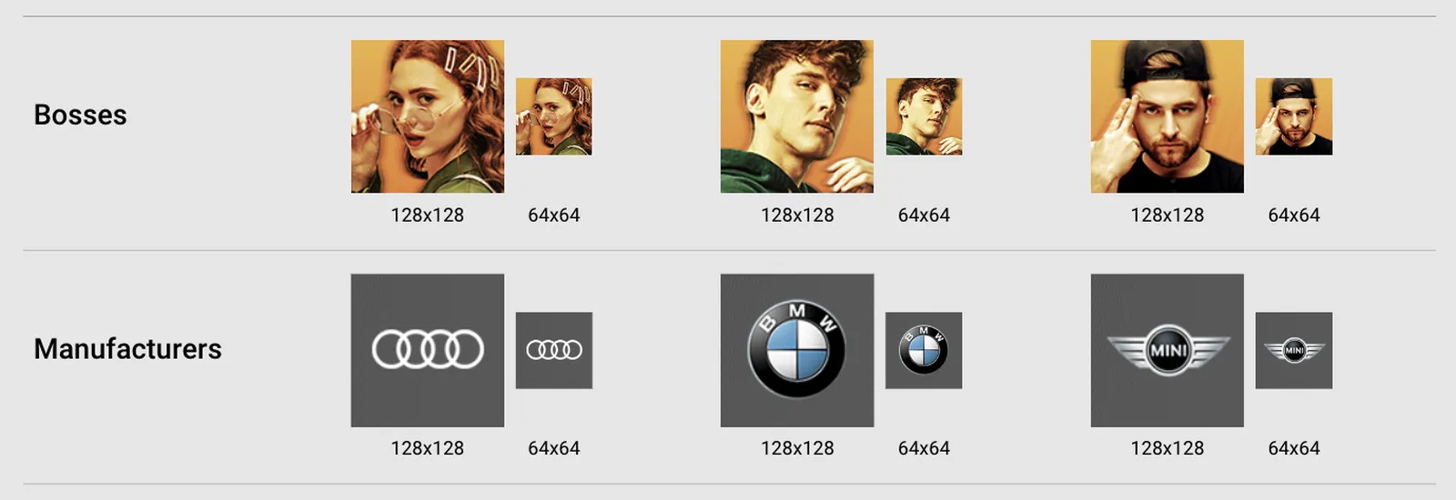
Task: Click the small 64x64 Audi logo
Action: [553, 350]
